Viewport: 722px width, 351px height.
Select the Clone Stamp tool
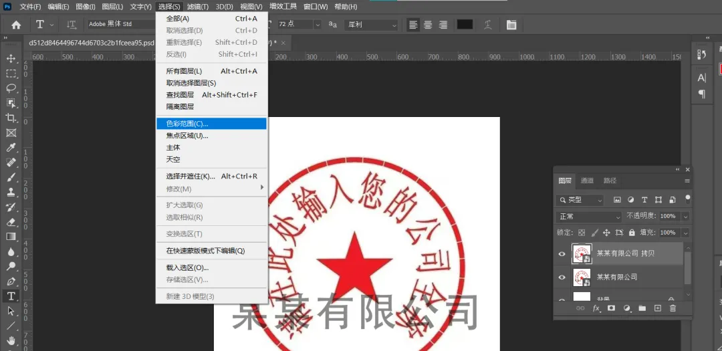point(11,192)
